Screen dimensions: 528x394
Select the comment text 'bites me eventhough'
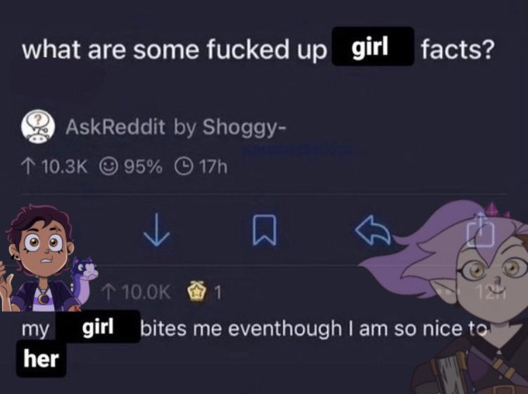point(241,329)
